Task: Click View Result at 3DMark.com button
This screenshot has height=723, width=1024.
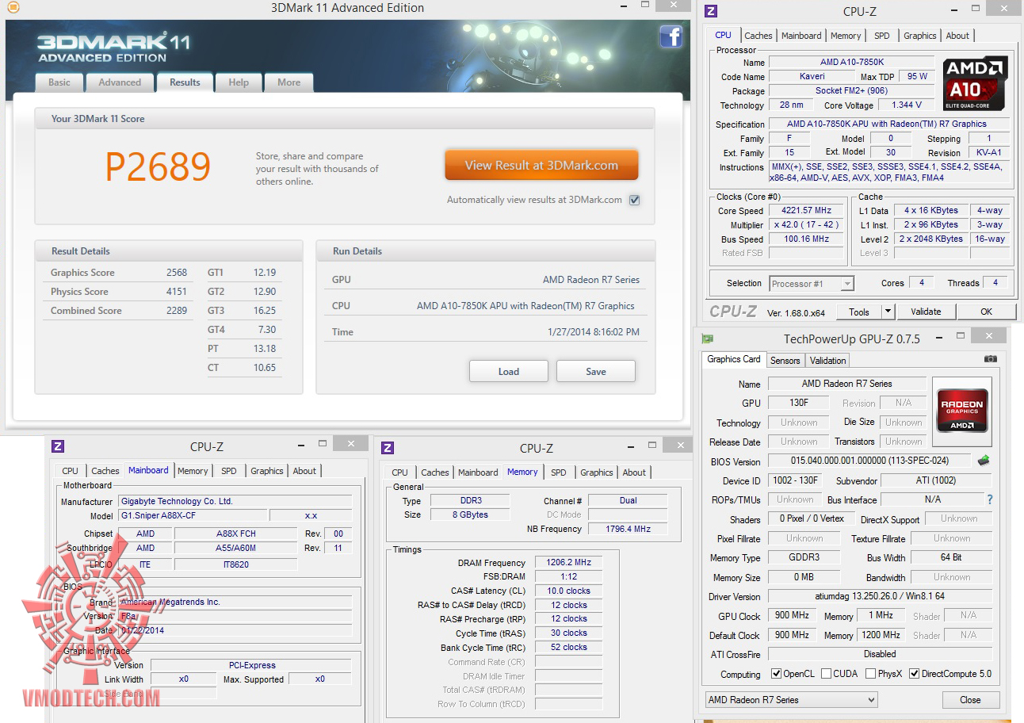Action: [x=541, y=166]
